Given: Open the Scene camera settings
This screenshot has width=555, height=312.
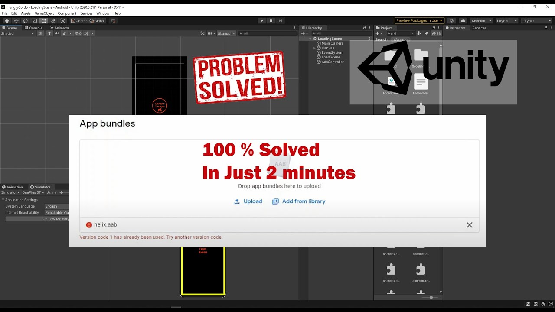Looking at the screenshot, I should pyautogui.click(x=211, y=33).
